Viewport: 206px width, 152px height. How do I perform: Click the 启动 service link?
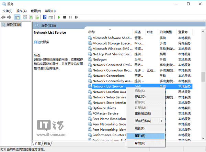click(37, 42)
